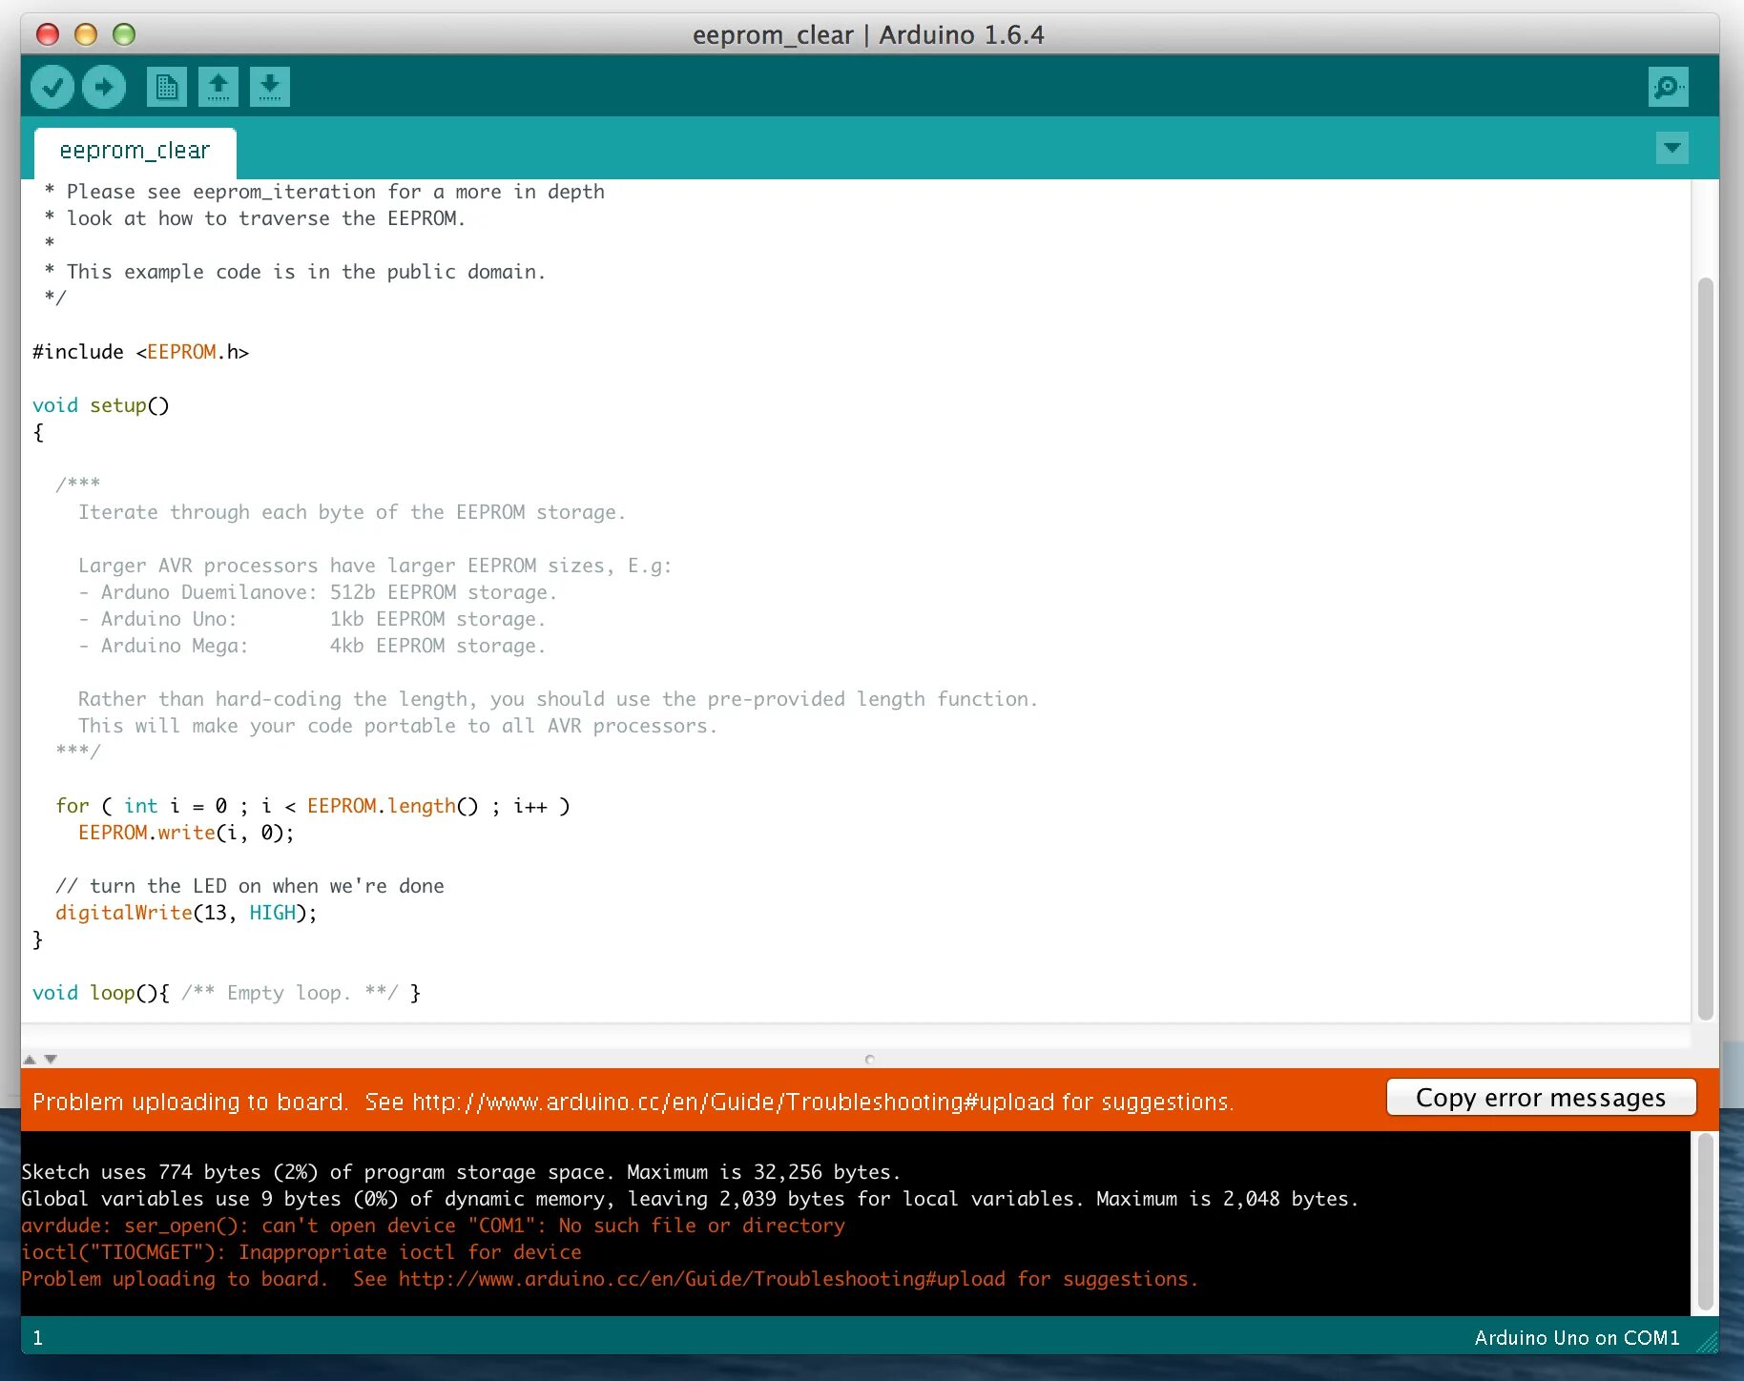Open the Serial Monitor magnifier icon
This screenshot has height=1381, width=1744.
pyautogui.click(x=1668, y=87)
